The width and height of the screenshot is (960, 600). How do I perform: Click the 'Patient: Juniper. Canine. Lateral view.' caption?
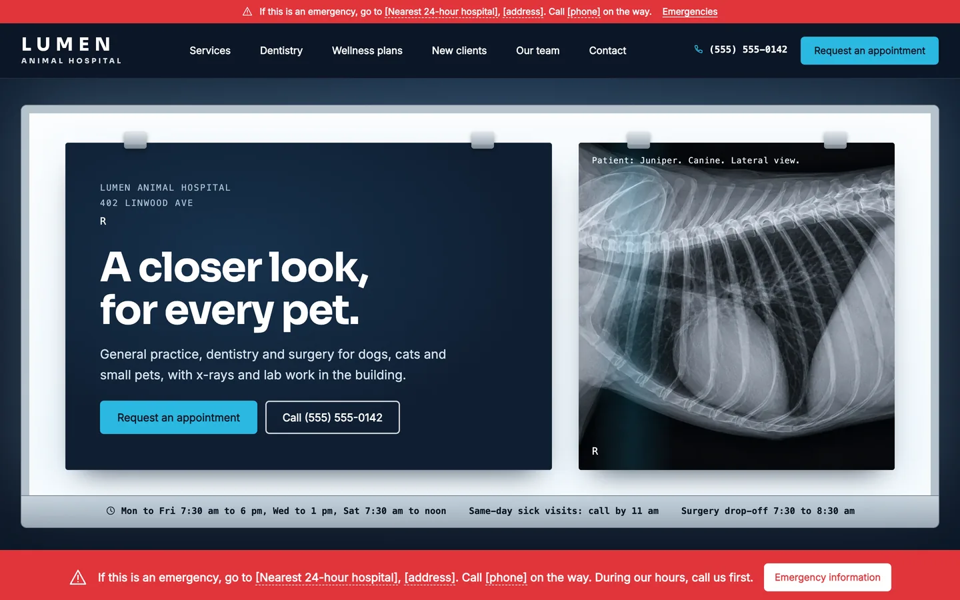tap(696, 161)
